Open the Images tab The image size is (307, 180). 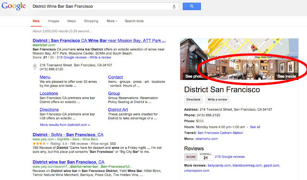coord(53,21)
